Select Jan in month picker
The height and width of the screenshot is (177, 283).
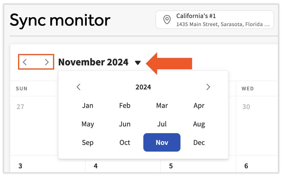click(x=88, y=106)
